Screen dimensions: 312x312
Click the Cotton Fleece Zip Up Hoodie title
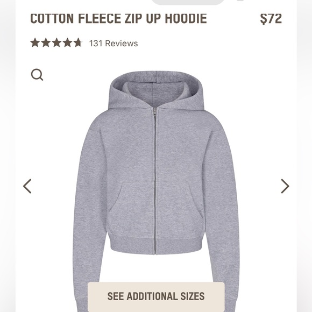pyautogui.click(x=118, y=19)
